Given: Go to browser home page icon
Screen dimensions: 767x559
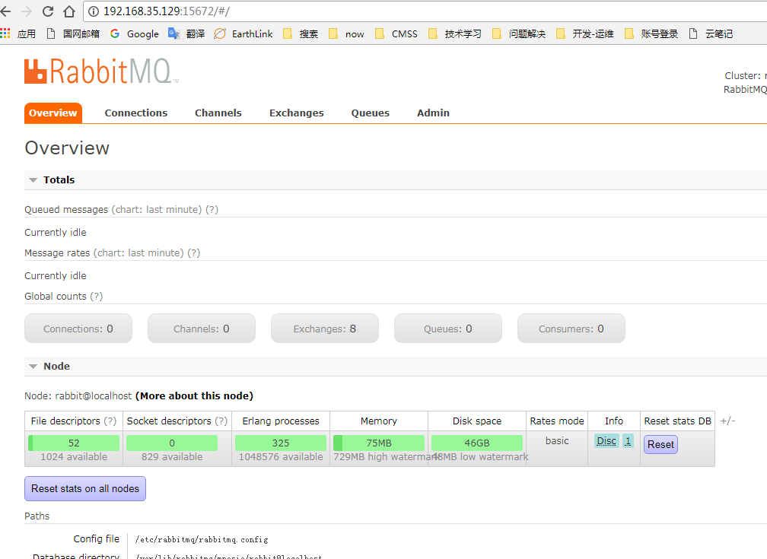Looking at the screenshot, I should pyautogui.click(x=69, y=11).
